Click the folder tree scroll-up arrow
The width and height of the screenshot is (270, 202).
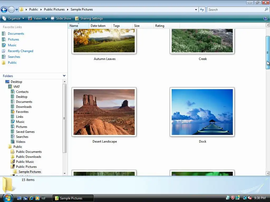[x=64, y=82]
